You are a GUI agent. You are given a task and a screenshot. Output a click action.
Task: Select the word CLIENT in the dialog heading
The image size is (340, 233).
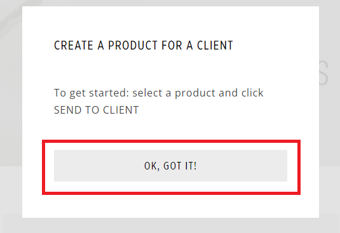click(215, 46)
